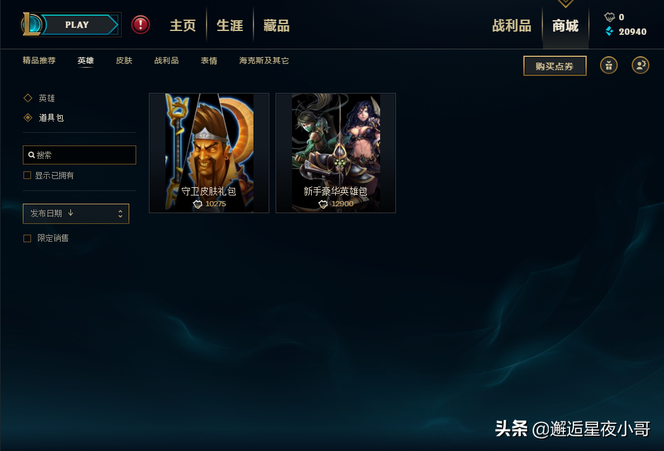Click the 购买点券 button

pos(555,66)
